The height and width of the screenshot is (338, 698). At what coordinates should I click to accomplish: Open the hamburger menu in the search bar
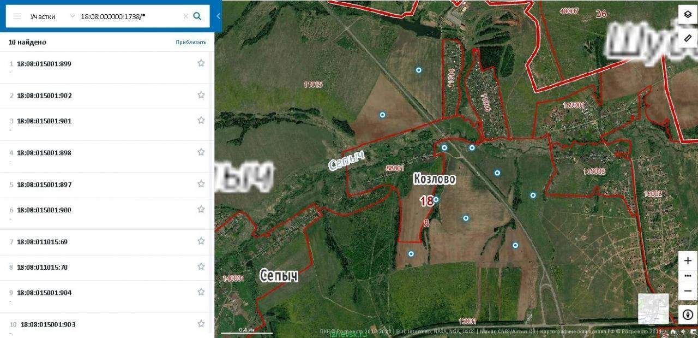[x=17, y=16]
